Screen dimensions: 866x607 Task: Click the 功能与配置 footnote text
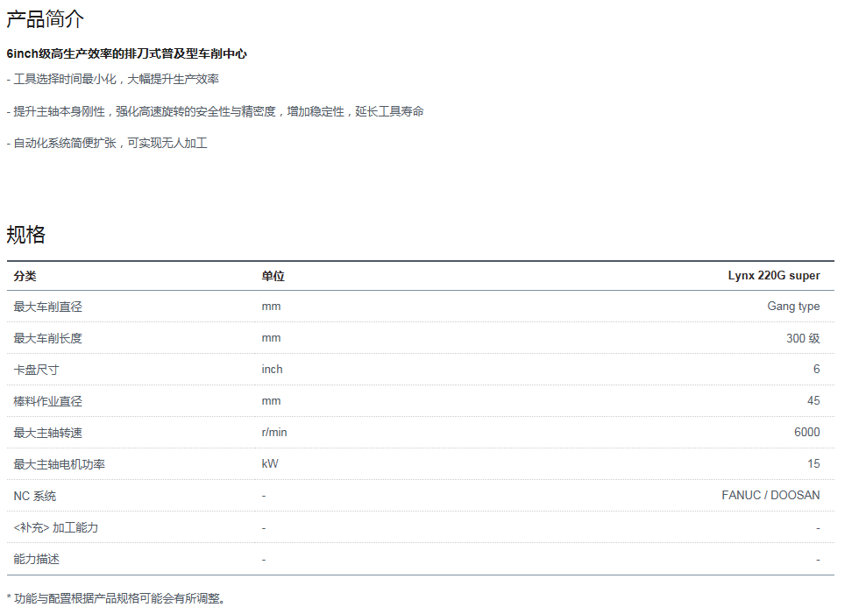click(x=116, y=598)
